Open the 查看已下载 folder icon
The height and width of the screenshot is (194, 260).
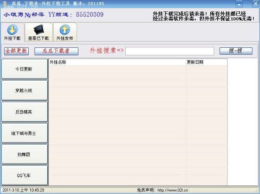pos(38,30)
